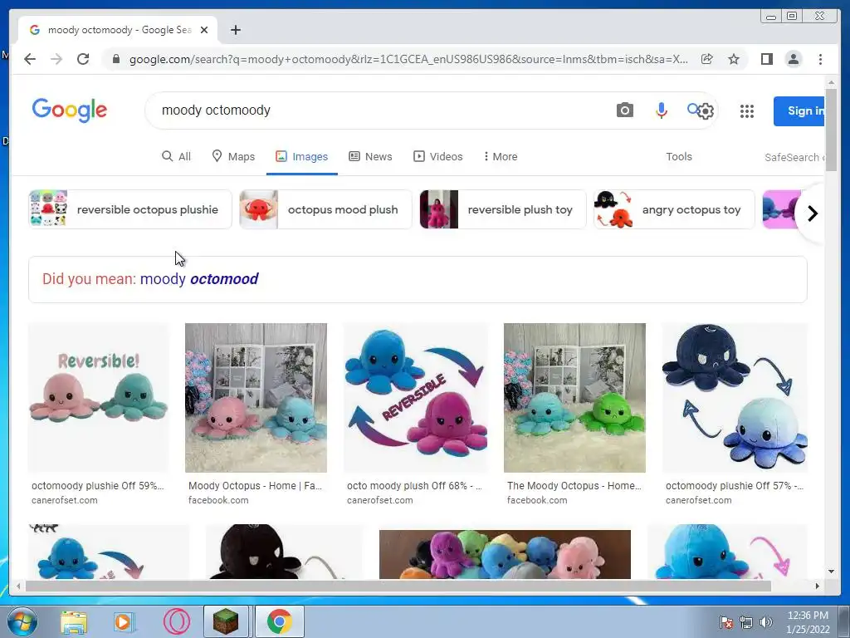Click the browser forward arrow
850x638 pixels.
pyautogui.click(x=56, y=59)
